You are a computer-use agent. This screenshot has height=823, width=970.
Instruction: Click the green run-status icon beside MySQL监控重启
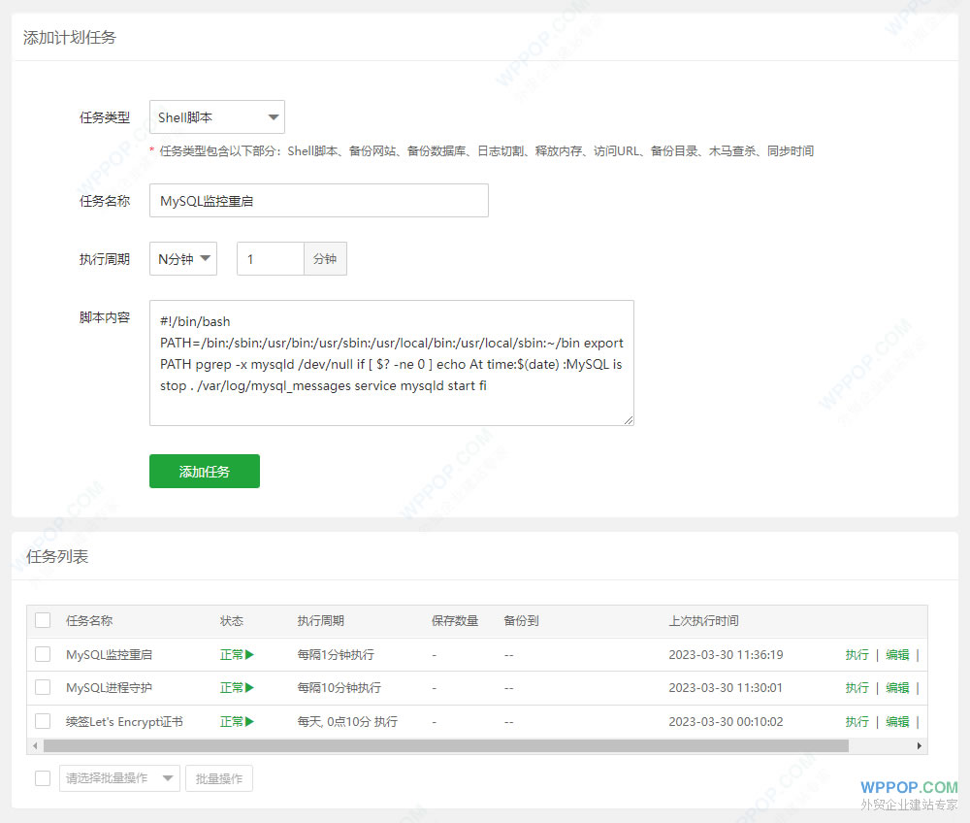coord(249,654)
